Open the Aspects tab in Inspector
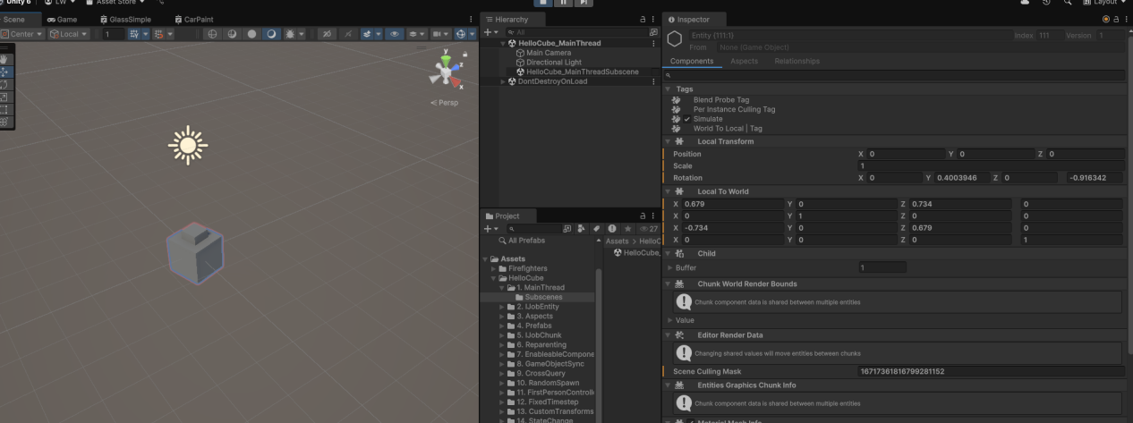The width and height of the screenshot is (1133, 423). (x=744, y=61)
